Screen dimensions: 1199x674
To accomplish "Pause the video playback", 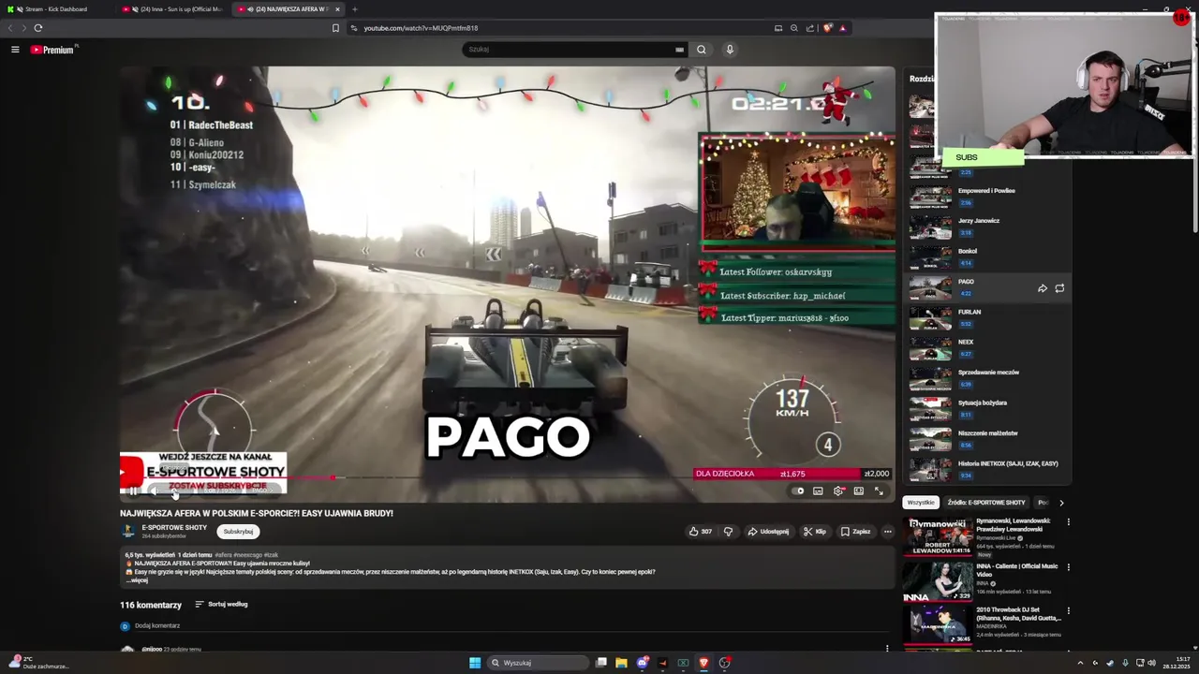I will tap(134, 491).
